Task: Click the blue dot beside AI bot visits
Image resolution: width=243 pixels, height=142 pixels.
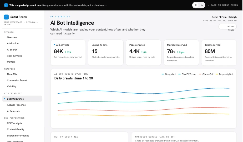Action: click(54, 45)
